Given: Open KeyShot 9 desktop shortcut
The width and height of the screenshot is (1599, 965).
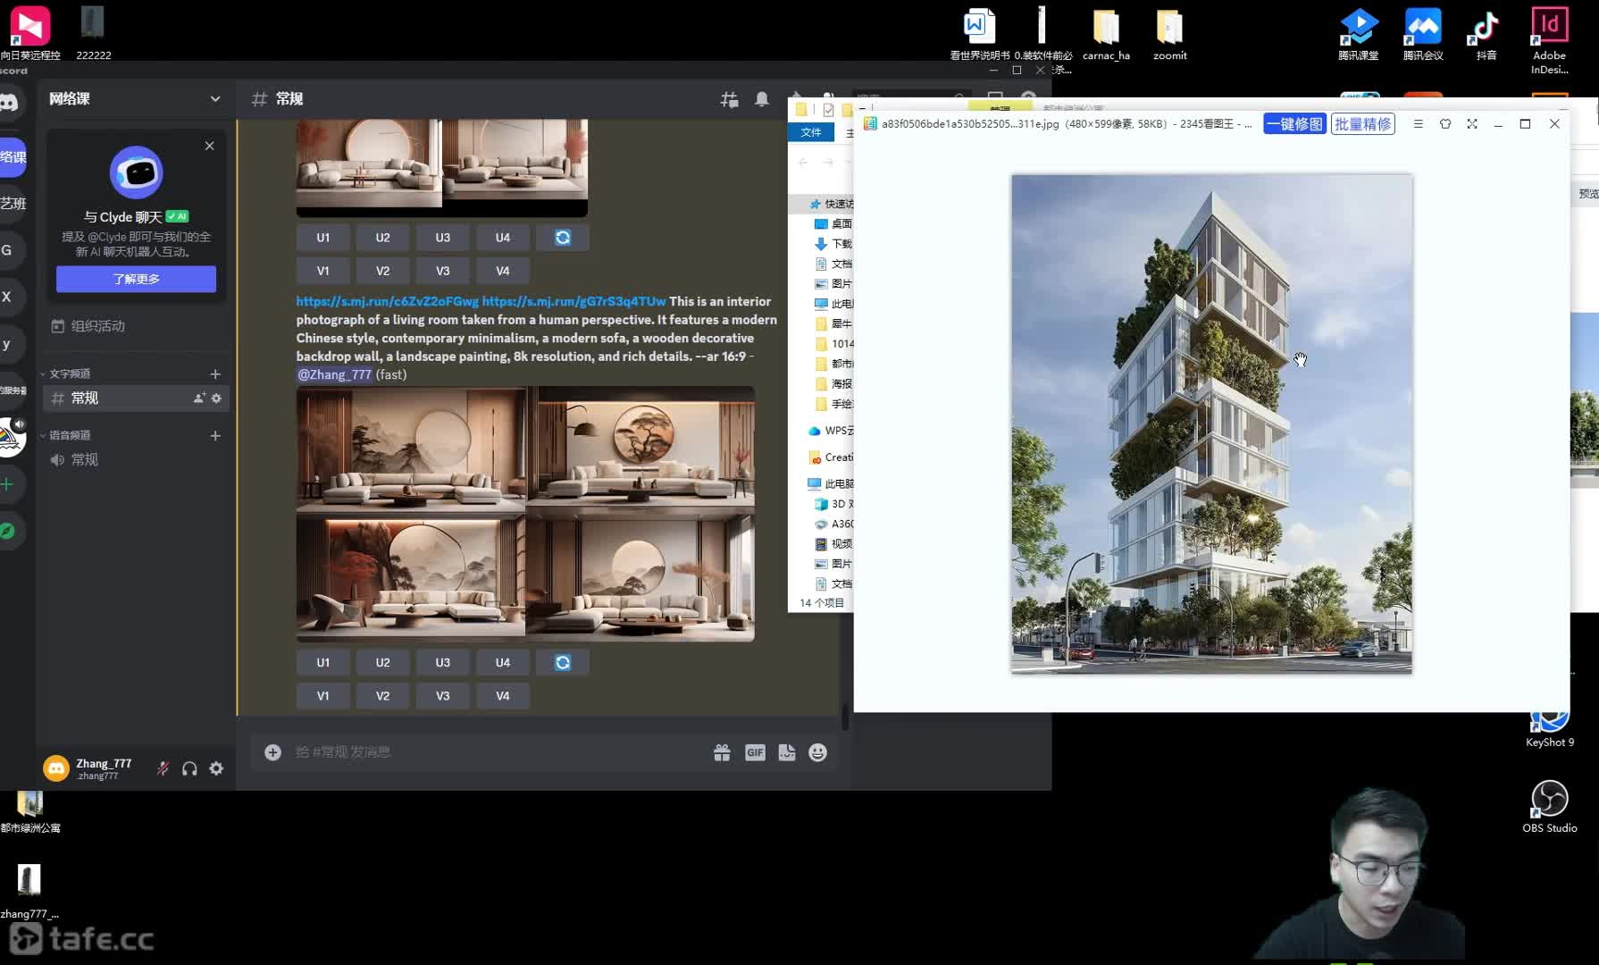Looking at the screenshot, I should click(1550, 728).
